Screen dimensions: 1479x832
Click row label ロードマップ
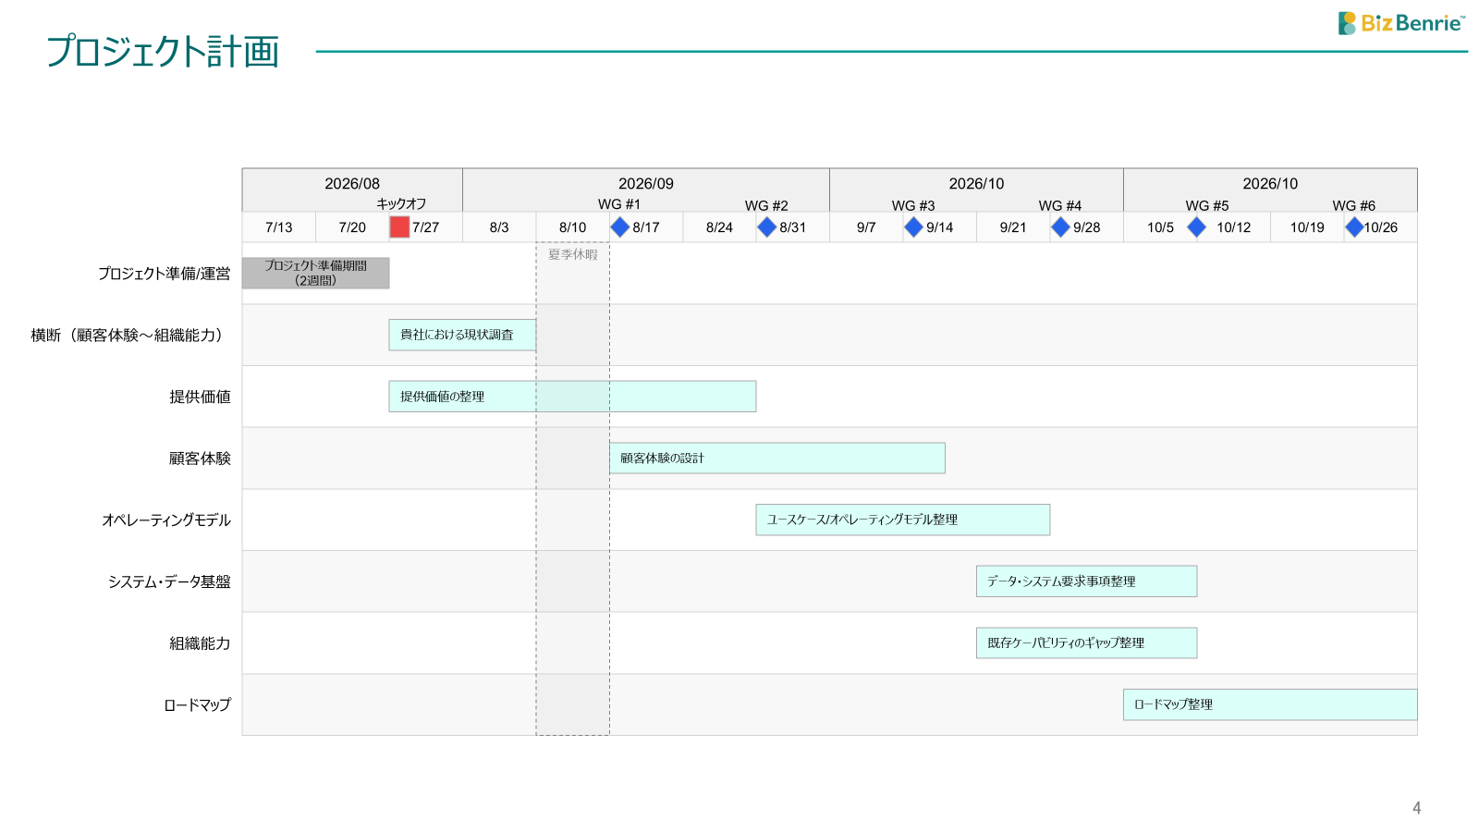pos(197,705)
